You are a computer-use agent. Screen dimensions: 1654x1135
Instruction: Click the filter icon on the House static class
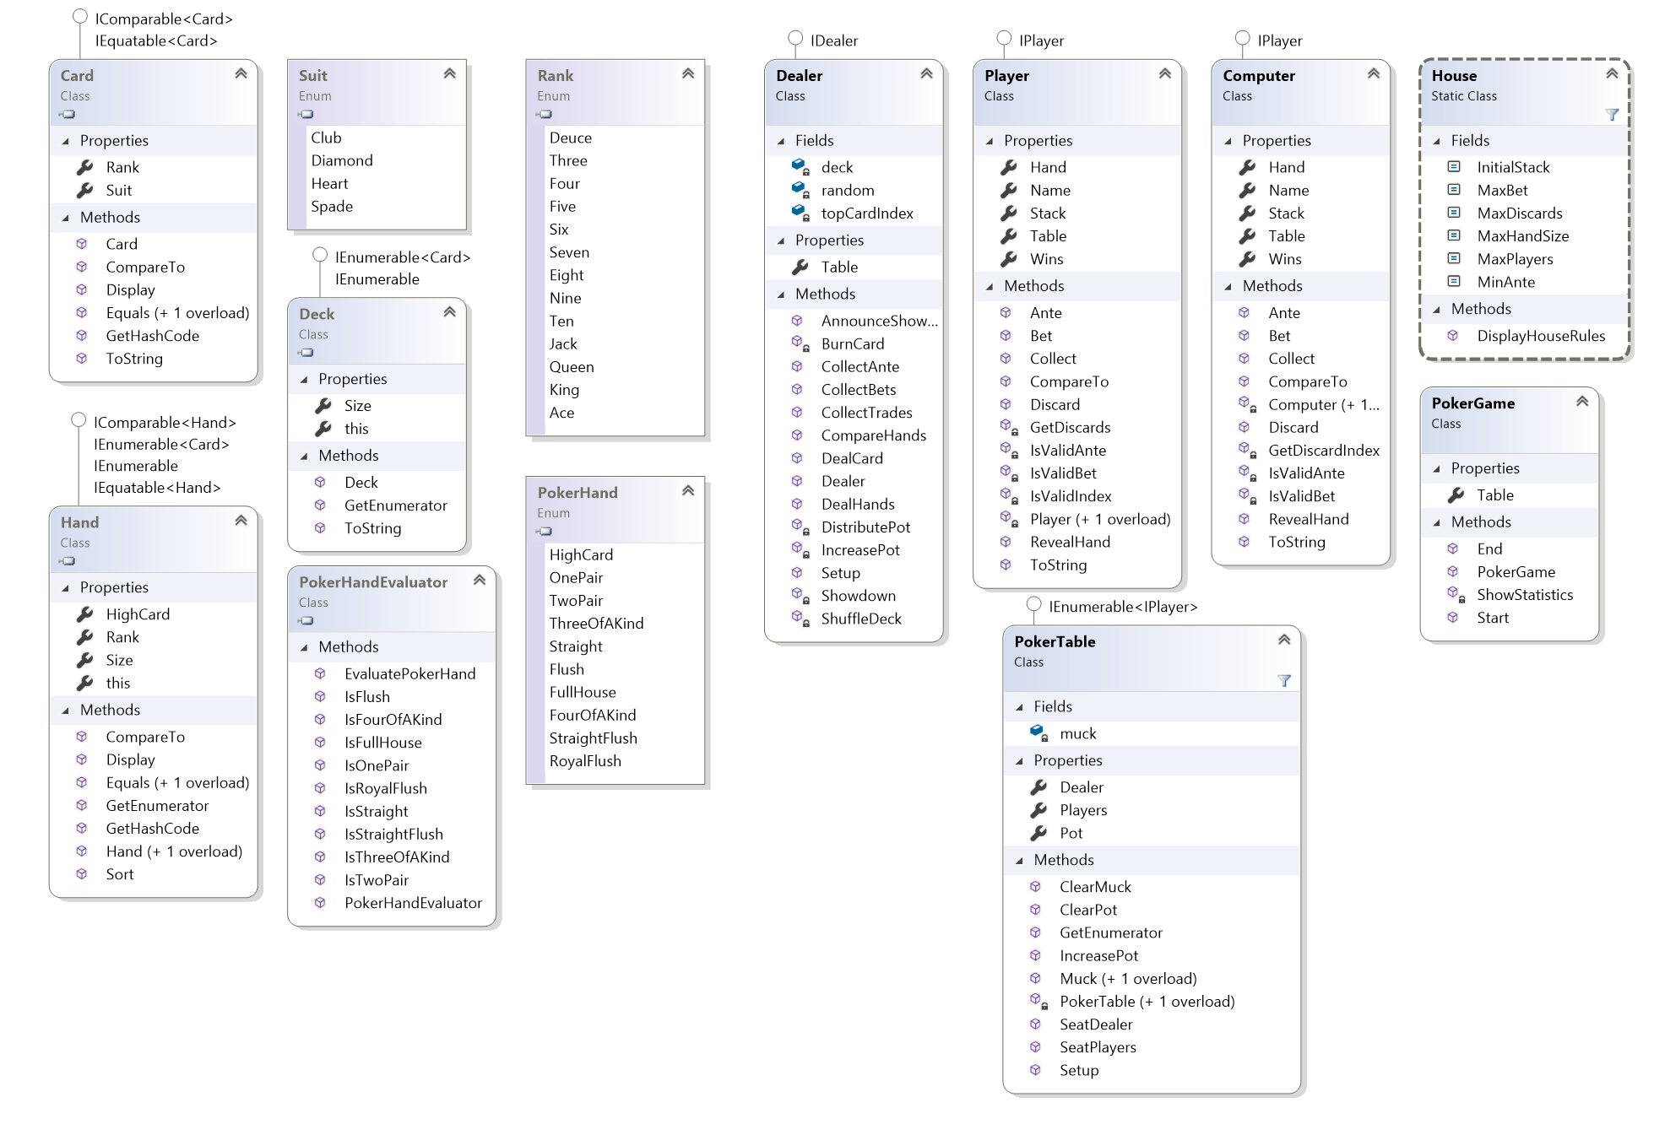[1613, 115]
